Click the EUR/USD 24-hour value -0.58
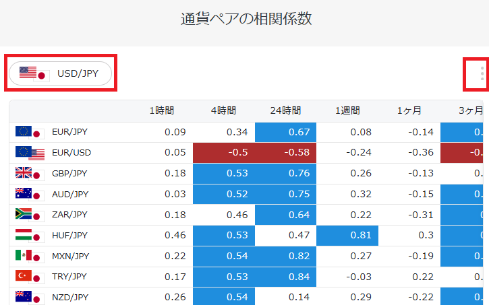Image resolution: width=489 pixels, height=305 pixels. coord(286,153)
